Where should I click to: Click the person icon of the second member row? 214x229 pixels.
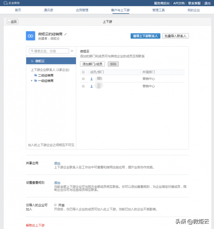coord(92,86)
